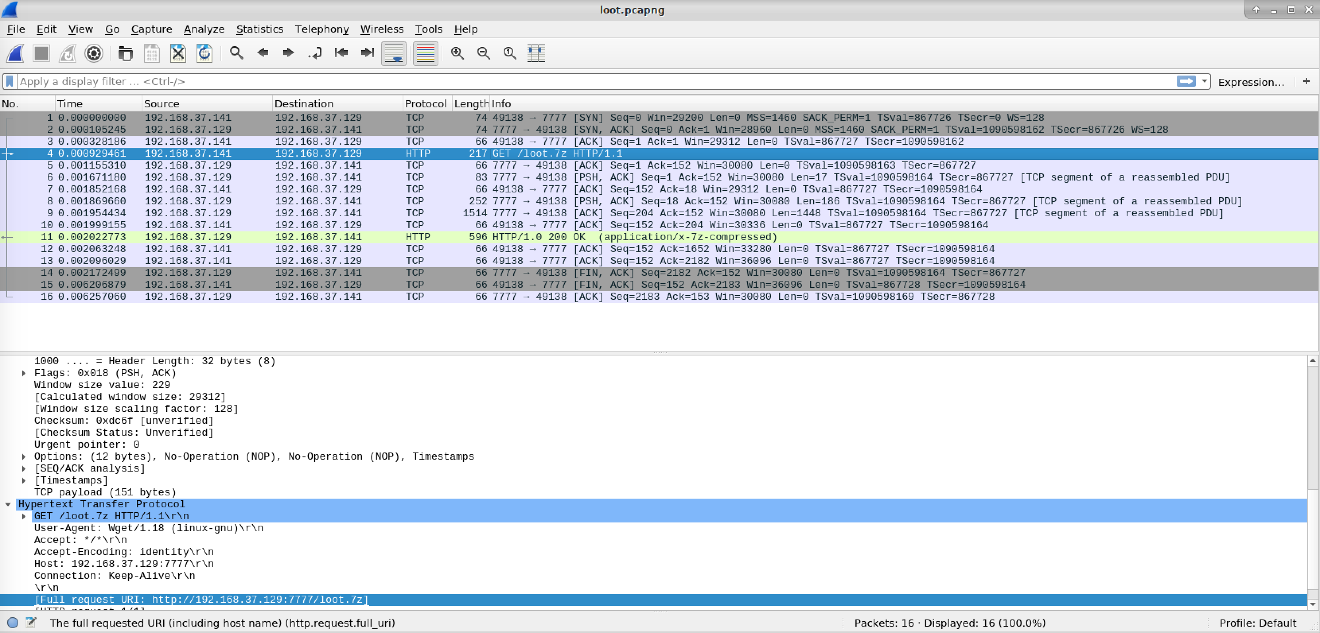The image size is (1320, 633).
Task: Reset text to normal size
Action: click(x=510, y=53)
